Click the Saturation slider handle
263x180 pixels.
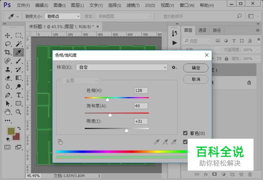tap(110, 115)
